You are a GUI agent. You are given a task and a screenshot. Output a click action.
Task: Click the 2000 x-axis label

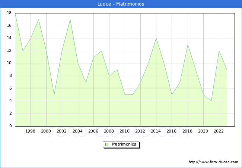pyautogui.click(x=46, y=131)
